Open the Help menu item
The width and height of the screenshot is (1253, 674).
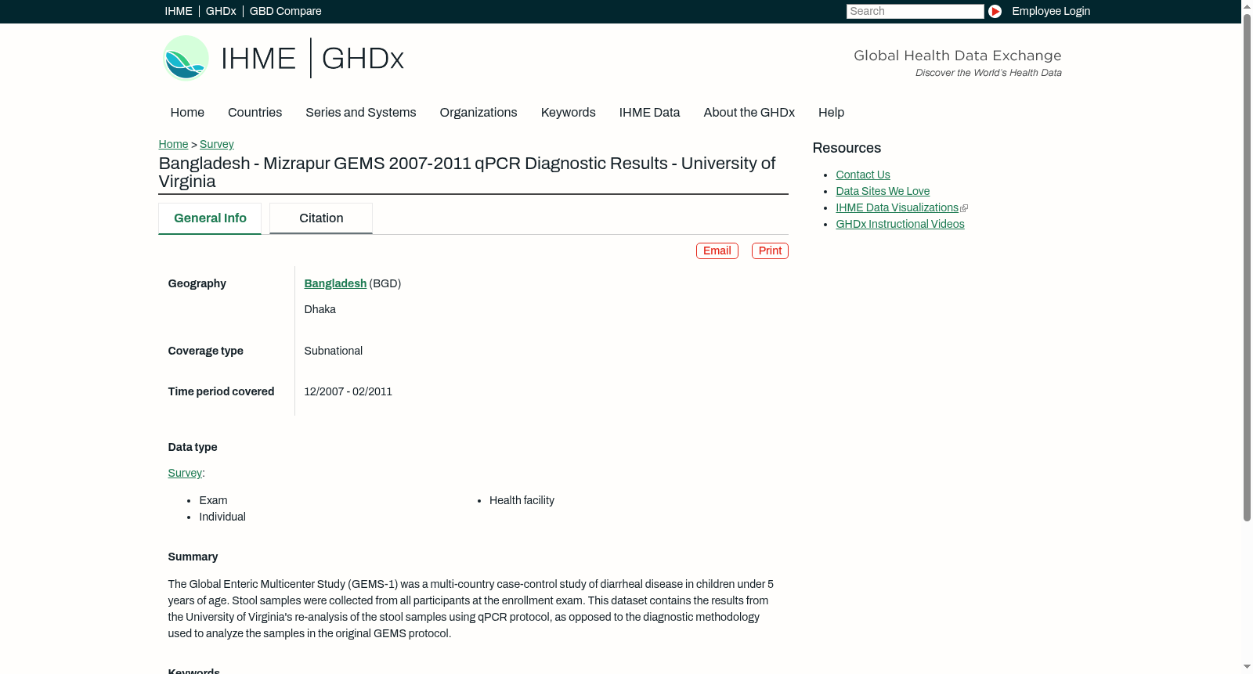(832, 113)
